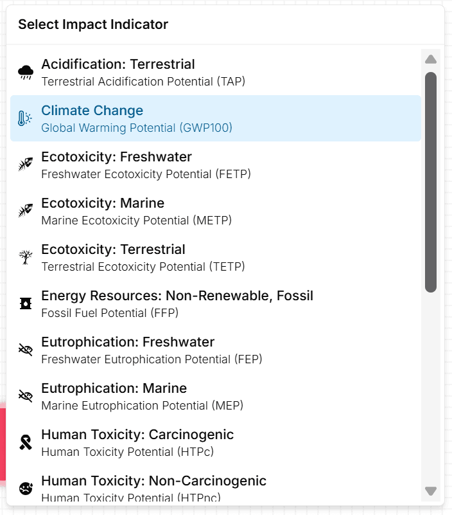
Task: Click the bones icon for Carcinogenic Human Toxicity
Action: click(24, 442)
